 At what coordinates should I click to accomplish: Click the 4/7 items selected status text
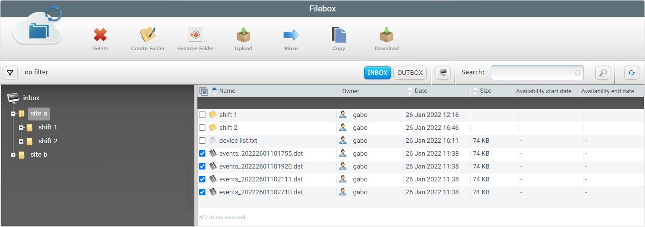pos(222,217)
